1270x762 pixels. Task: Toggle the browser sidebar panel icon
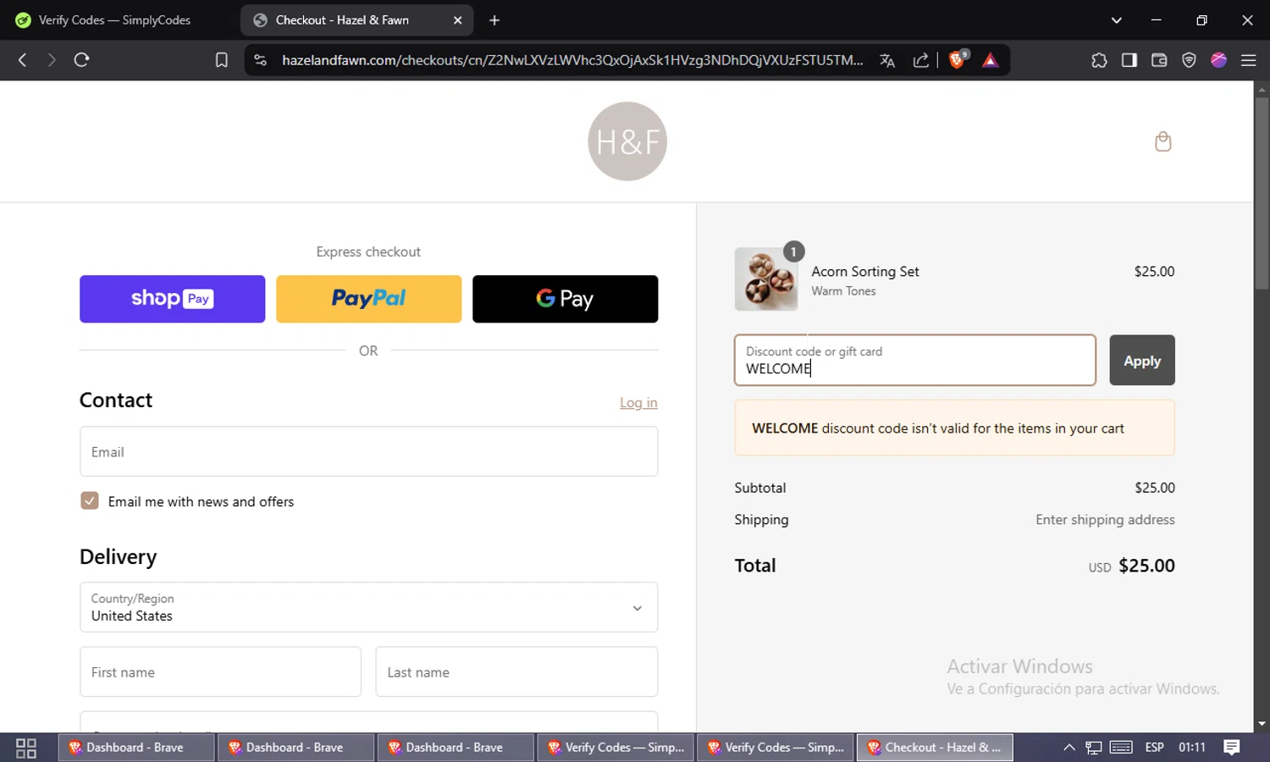[x=1129, y=60]
